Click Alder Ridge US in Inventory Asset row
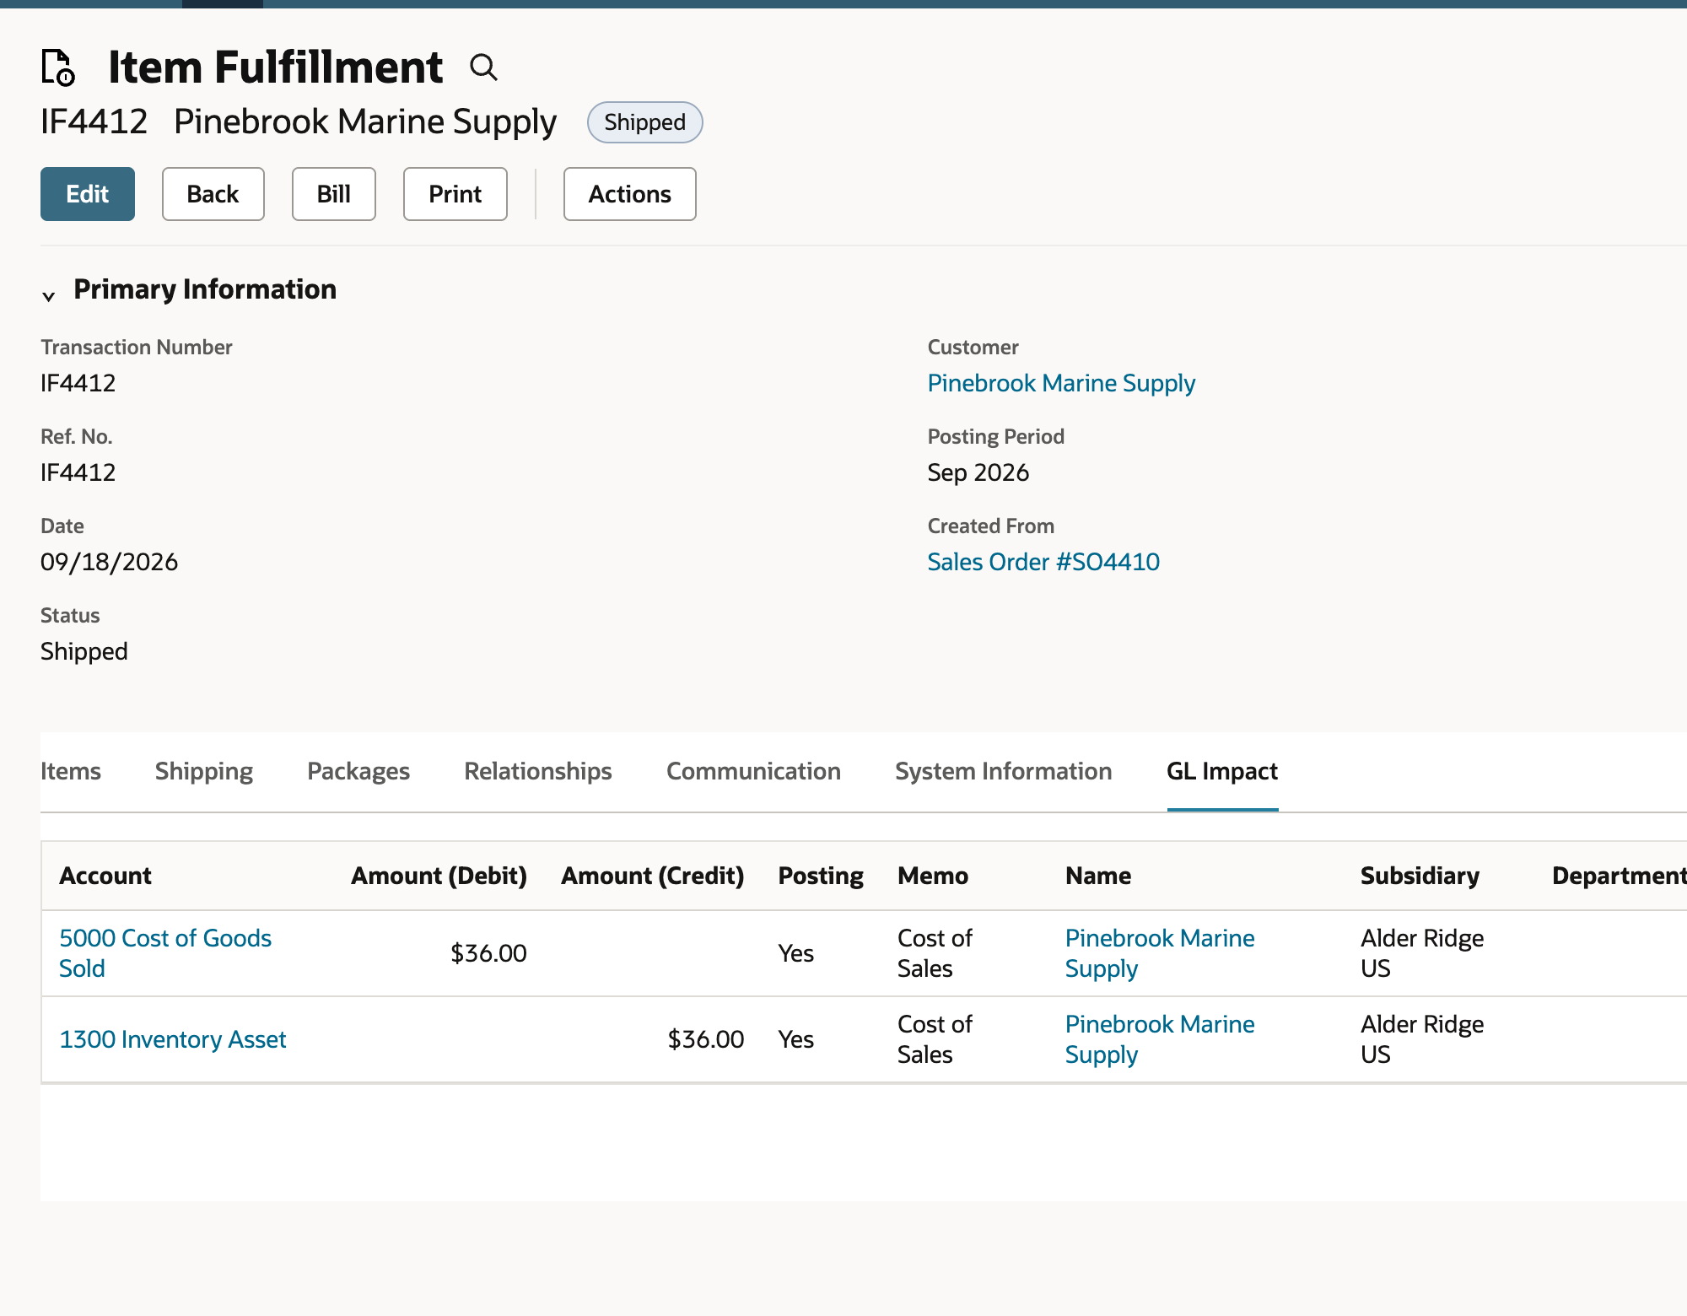Screen dimensions: 1687x1316 [1422, 1039]
